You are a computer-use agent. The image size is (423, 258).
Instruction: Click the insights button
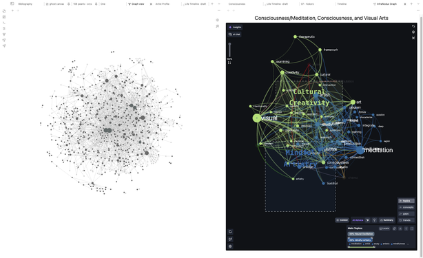tap(235, 28)
